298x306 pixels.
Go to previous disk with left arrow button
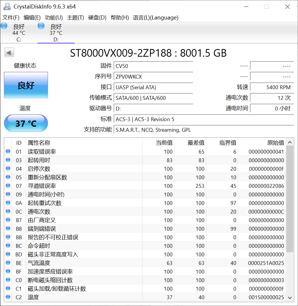click(x=9, y=53)
